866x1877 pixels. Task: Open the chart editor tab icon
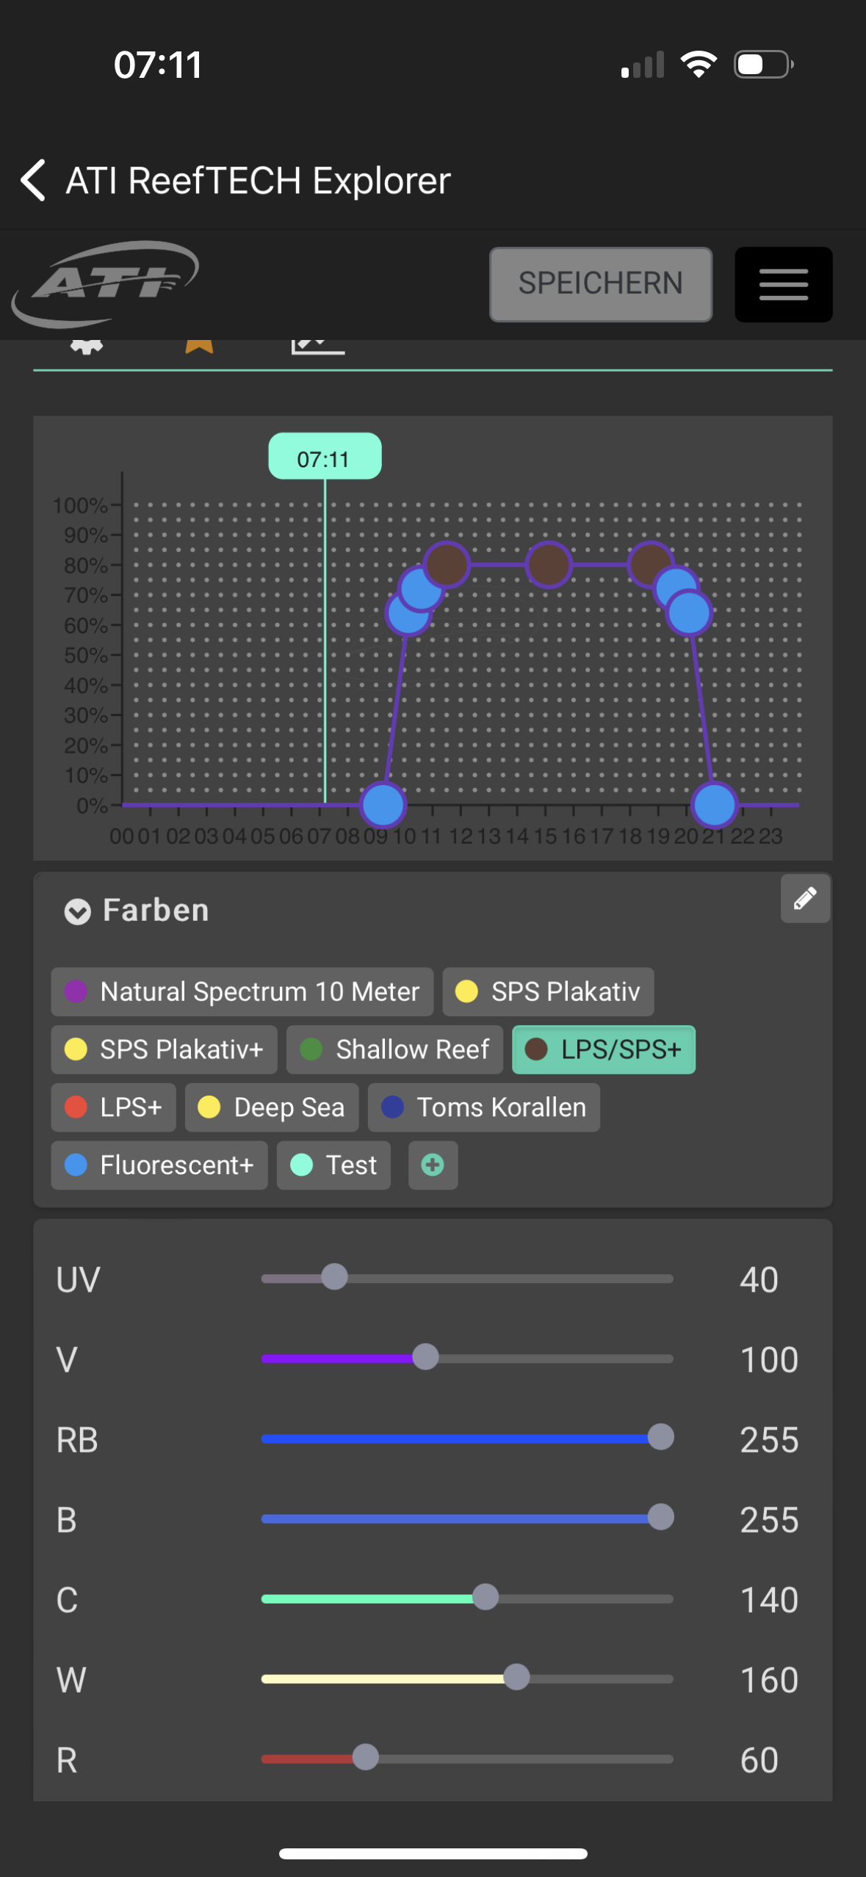[317, 346]
